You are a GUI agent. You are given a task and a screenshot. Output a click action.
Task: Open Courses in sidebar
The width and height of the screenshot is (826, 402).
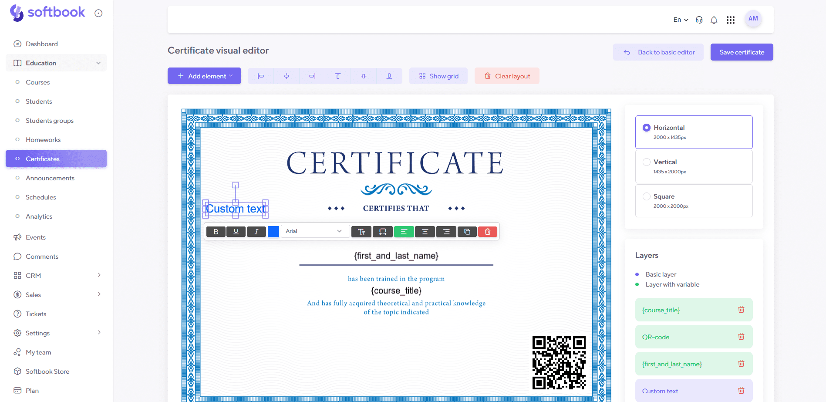click(56, 82)
